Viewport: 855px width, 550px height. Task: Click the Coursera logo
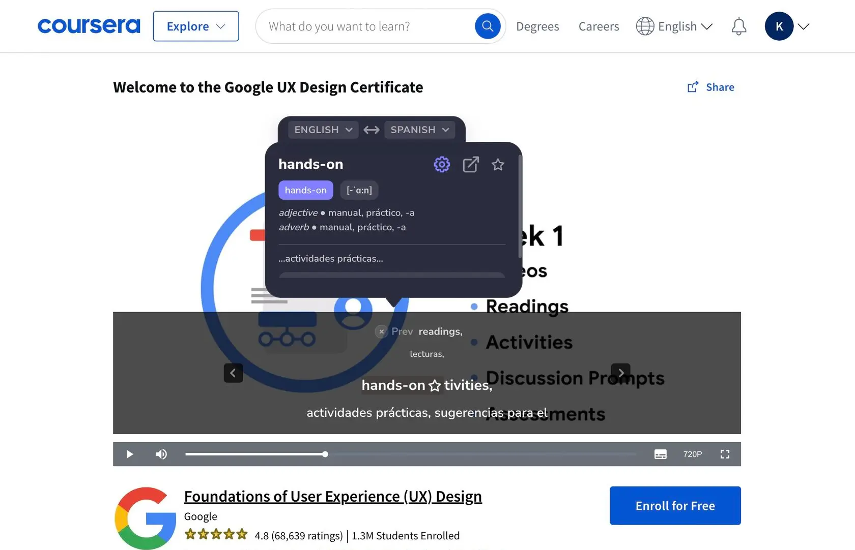pyautogui.click(x=89, y=26)
